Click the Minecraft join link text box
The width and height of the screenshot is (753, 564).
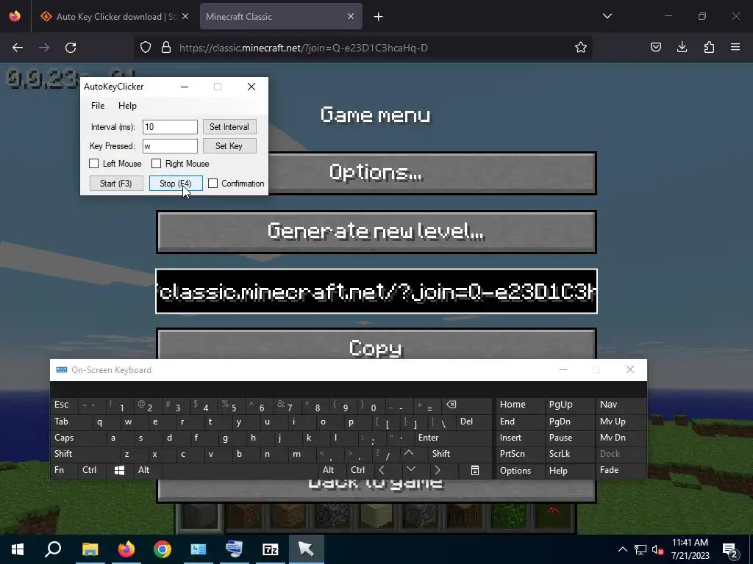[376, 291]
